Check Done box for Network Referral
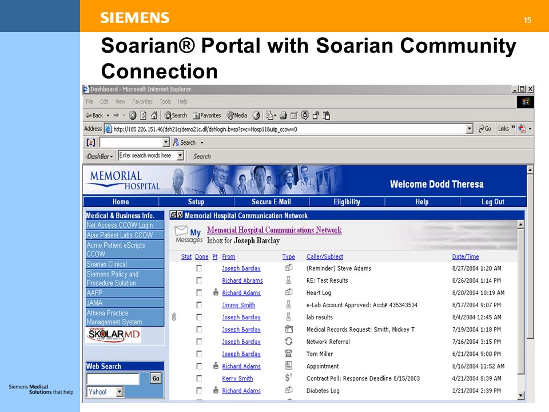Image resolution: width=549 pixels, height=412 pixels. [199, 342]
